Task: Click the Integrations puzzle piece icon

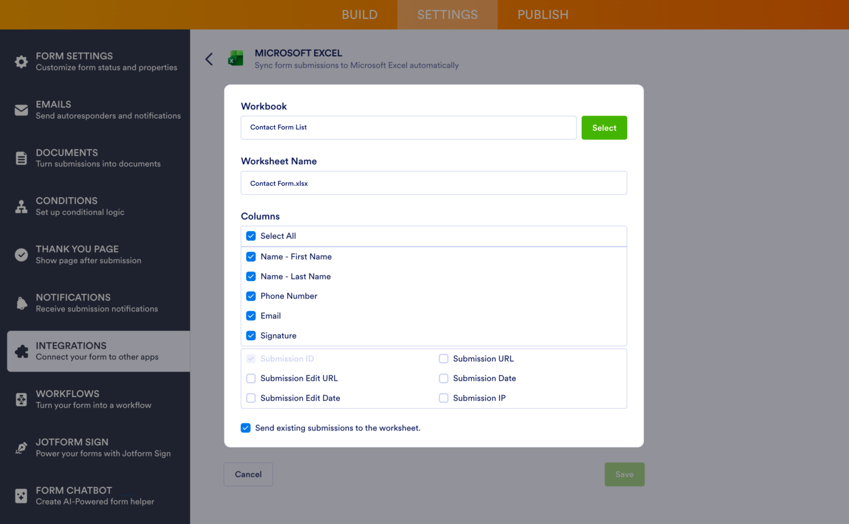Action: 21,351
